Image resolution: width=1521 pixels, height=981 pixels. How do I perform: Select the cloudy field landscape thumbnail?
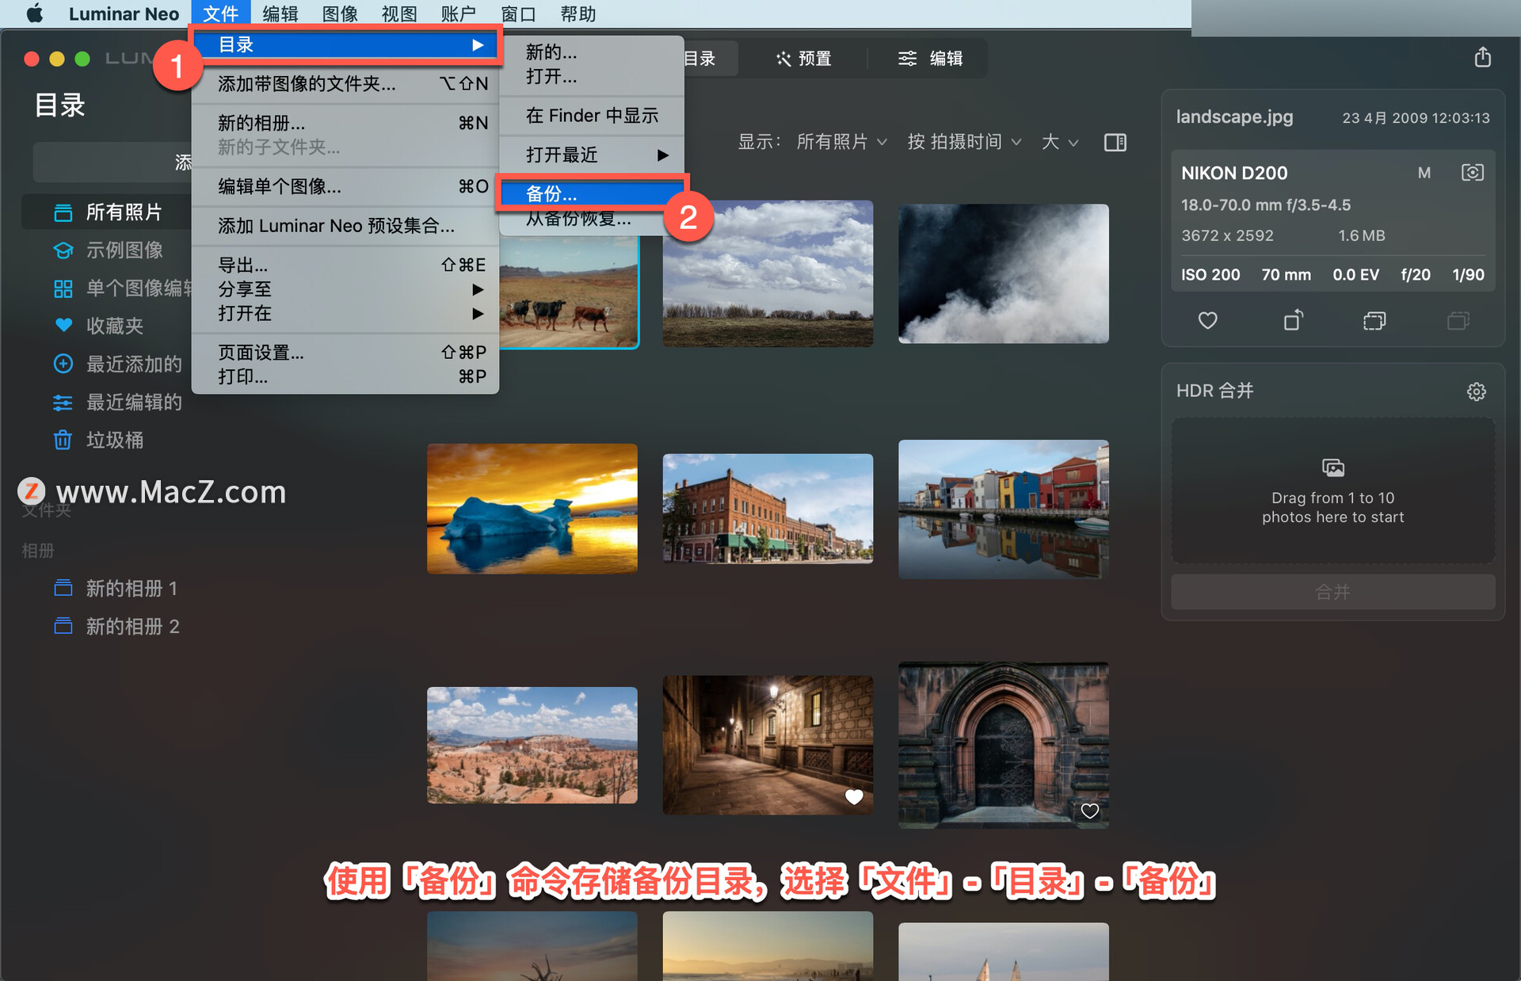[x=768, y=273]
